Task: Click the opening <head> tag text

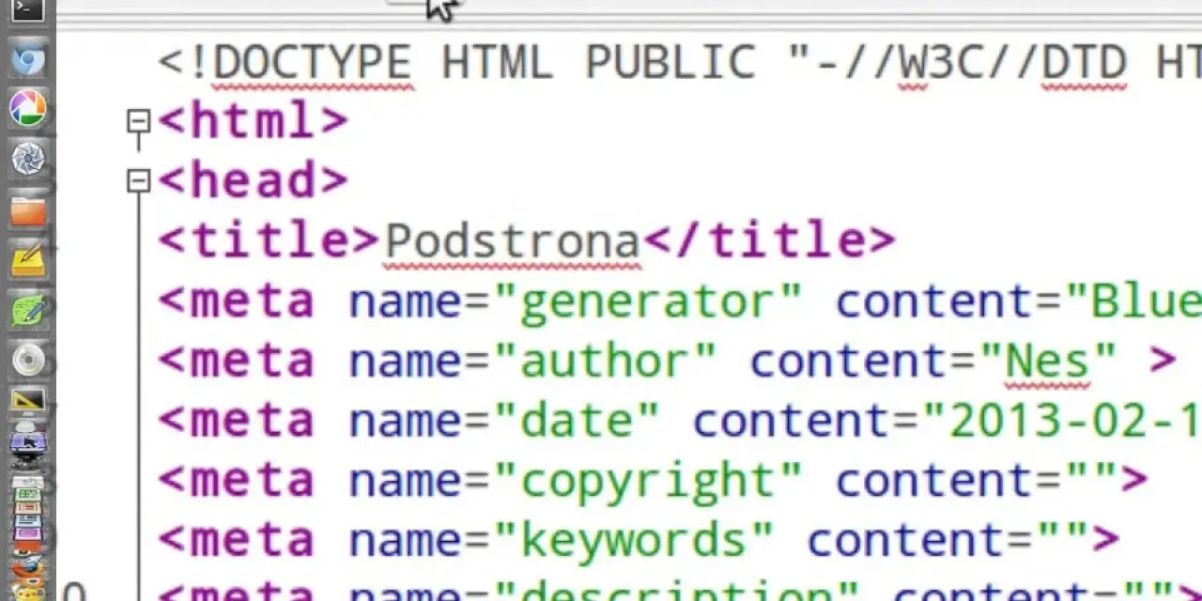Action: (x=254, y=180)
